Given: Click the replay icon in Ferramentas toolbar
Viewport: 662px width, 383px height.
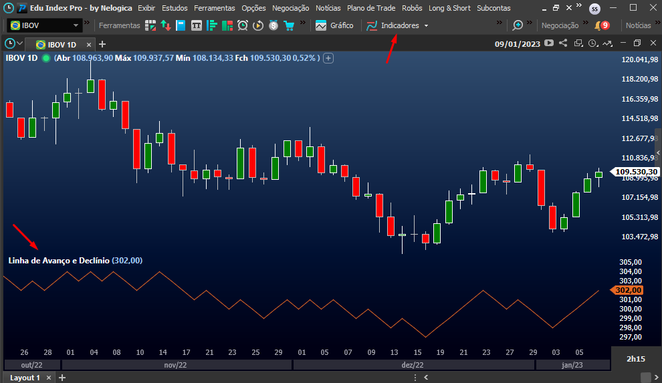Looking at the screenshot, I should point(258,25).
